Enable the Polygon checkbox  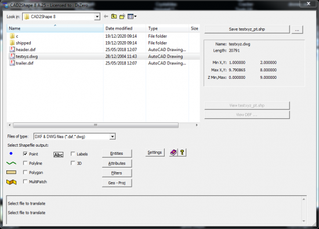coord(25,172)
